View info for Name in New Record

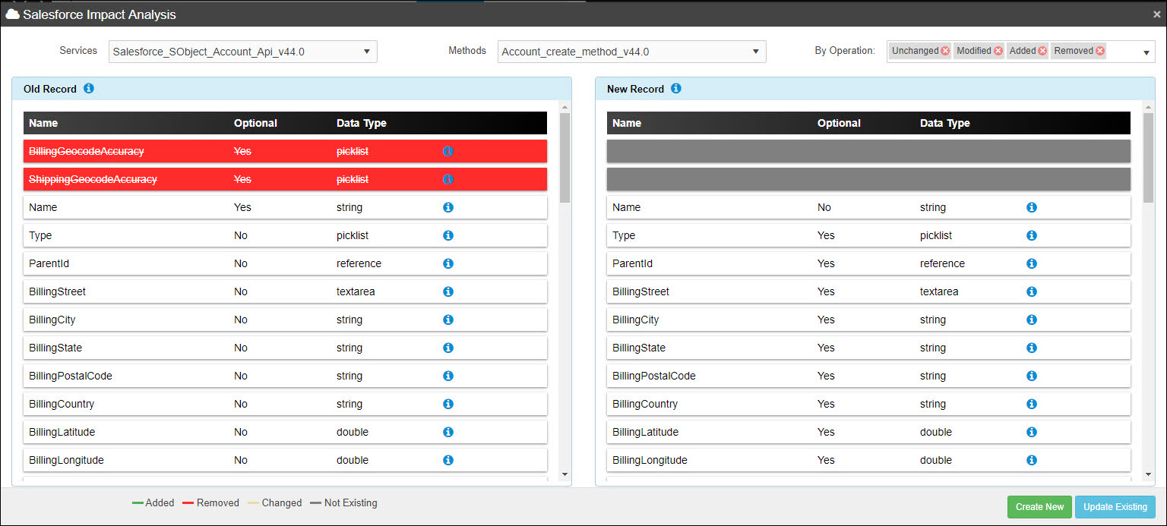coord(1032,207)
